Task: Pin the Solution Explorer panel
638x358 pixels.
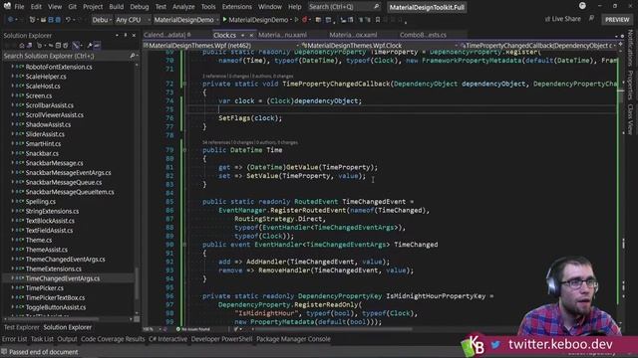Action: (x=126, y=36)
